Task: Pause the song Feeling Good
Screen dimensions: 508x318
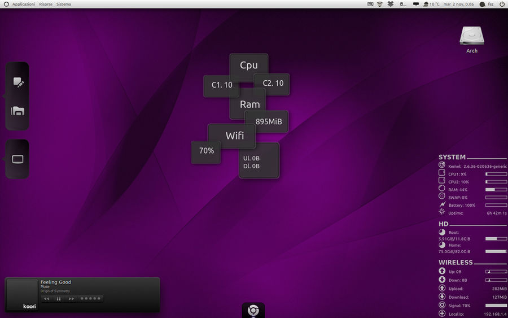Action: (59, 299)
